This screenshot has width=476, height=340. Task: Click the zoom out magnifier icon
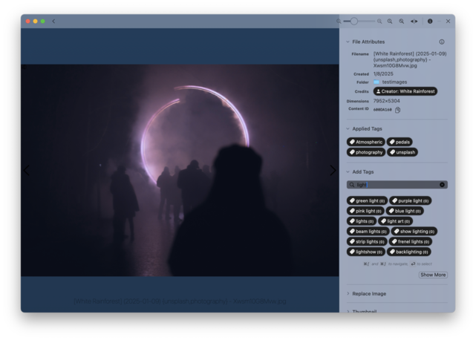click(339, 22)
